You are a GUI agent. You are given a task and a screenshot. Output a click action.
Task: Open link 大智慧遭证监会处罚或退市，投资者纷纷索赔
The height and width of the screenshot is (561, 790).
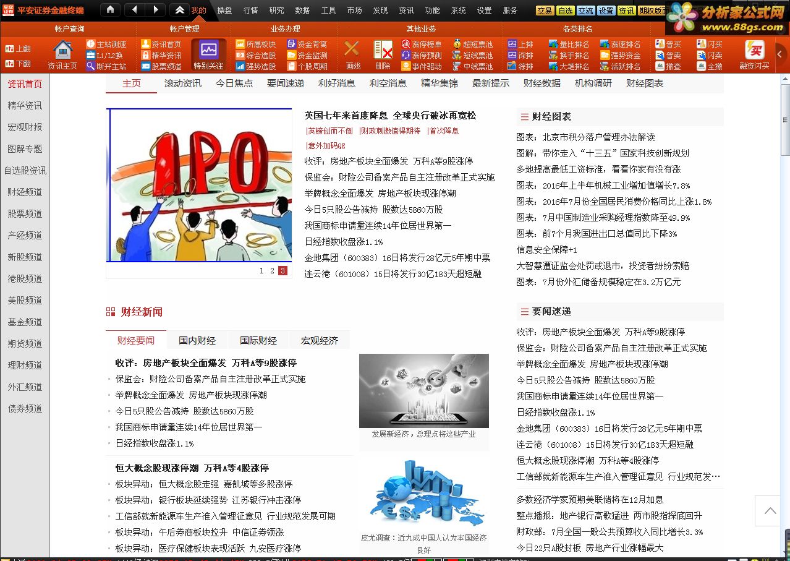603,265
